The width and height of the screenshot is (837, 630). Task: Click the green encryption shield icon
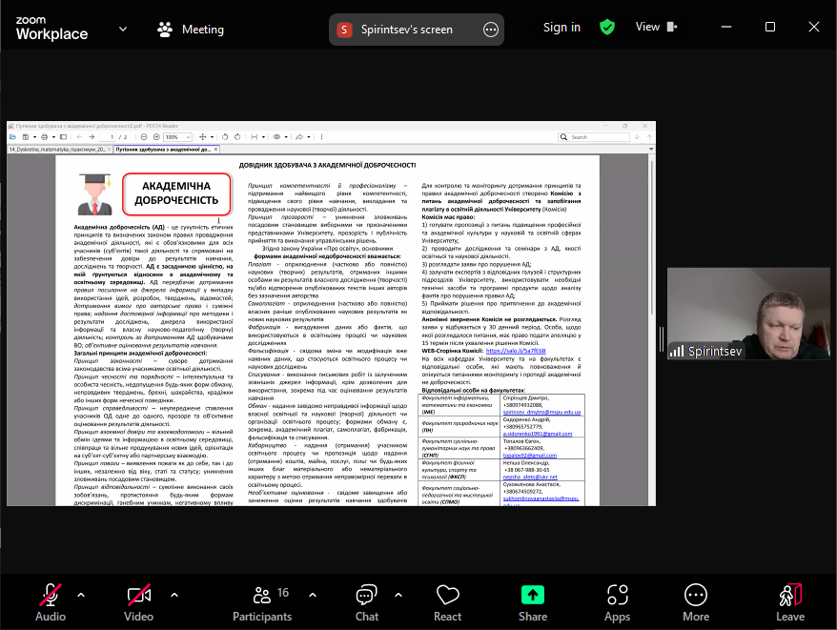(607, 28)
